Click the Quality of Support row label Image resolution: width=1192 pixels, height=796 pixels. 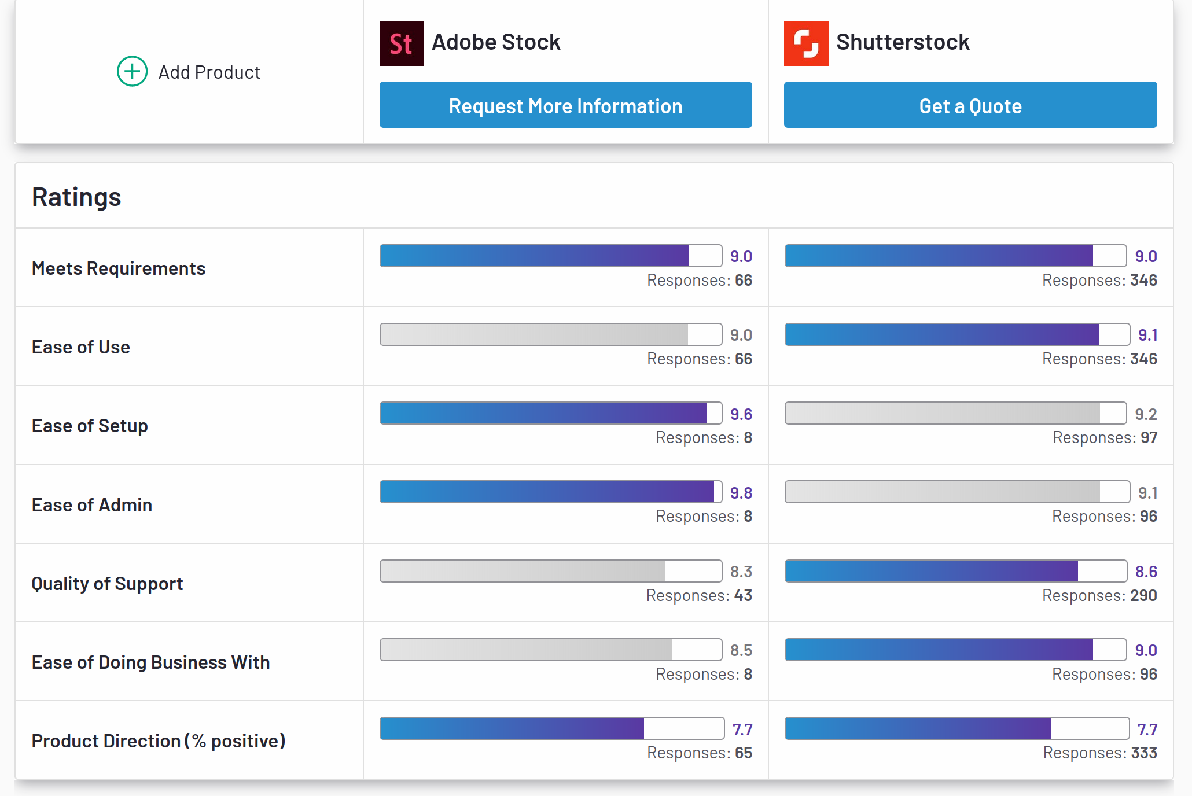click(107, 584)
